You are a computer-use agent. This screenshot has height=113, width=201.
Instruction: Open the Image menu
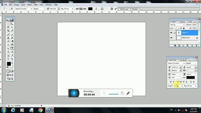coord(16,5)
